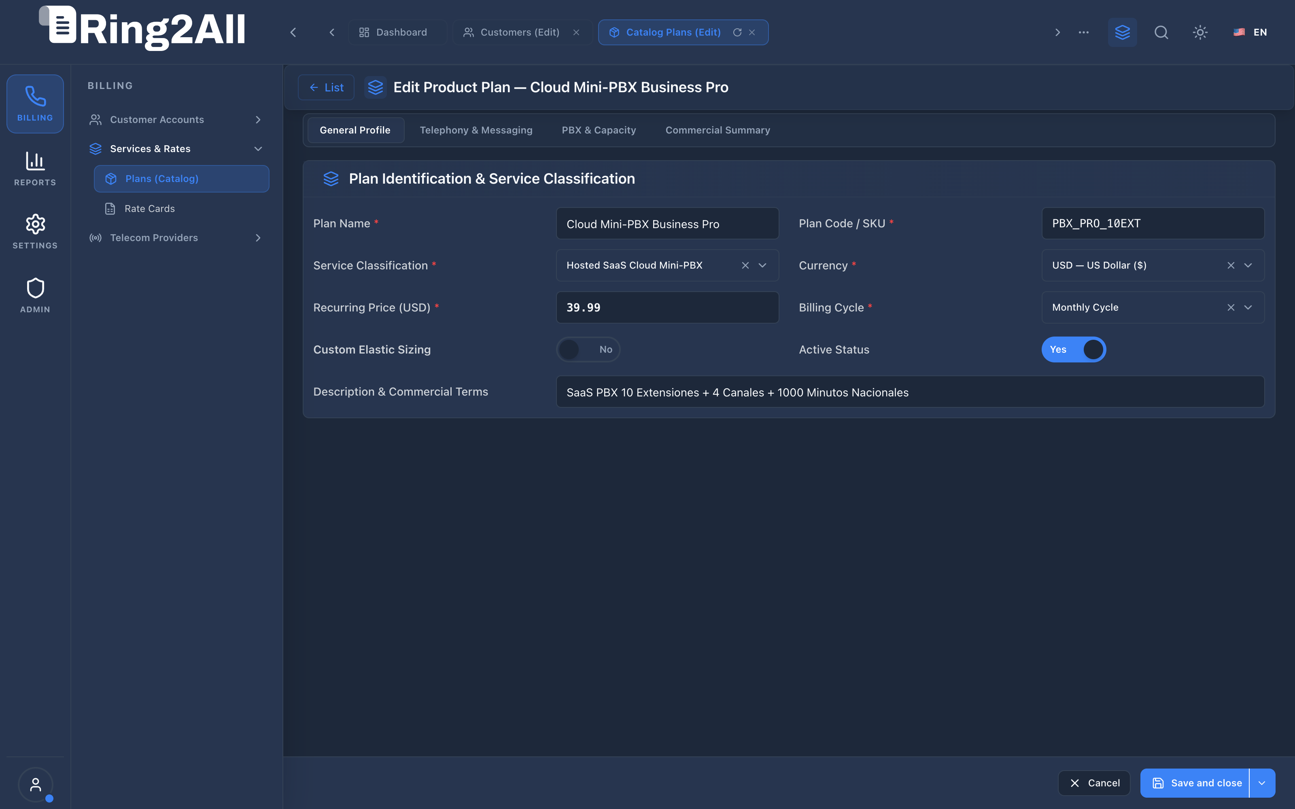Open the Settings gear icon
Screen dimensions: 1295x809
point(35,232)
